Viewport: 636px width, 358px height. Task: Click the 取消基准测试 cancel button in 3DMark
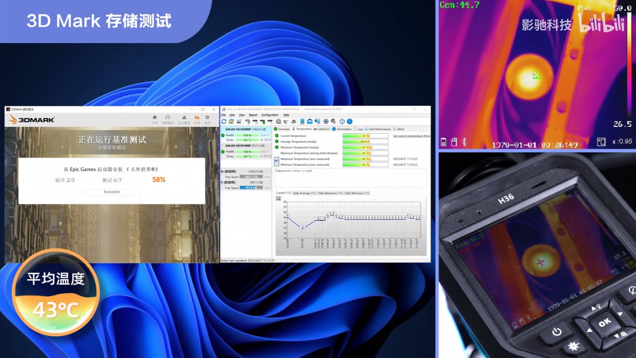click(x=112, y=192)
